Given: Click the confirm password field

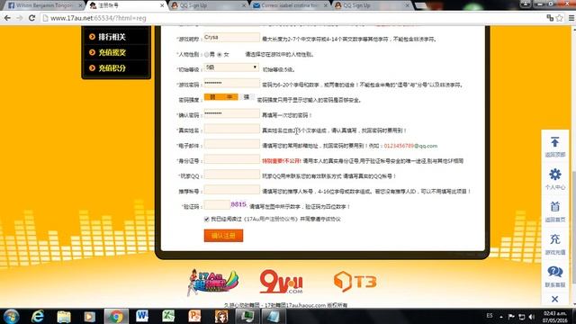Looking at the screenshot, I should [x=232, y=113].
